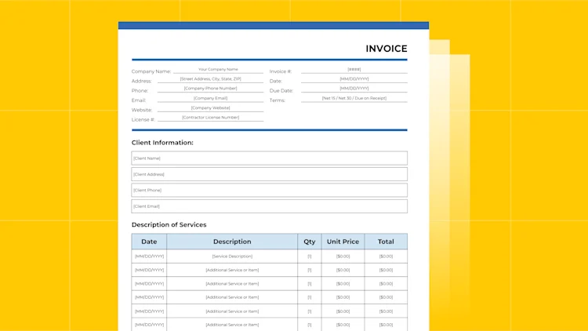Click the Terms field showing Net 15 / Net 30
Viewport: 588px width, 331px height.
pos(354,98)
